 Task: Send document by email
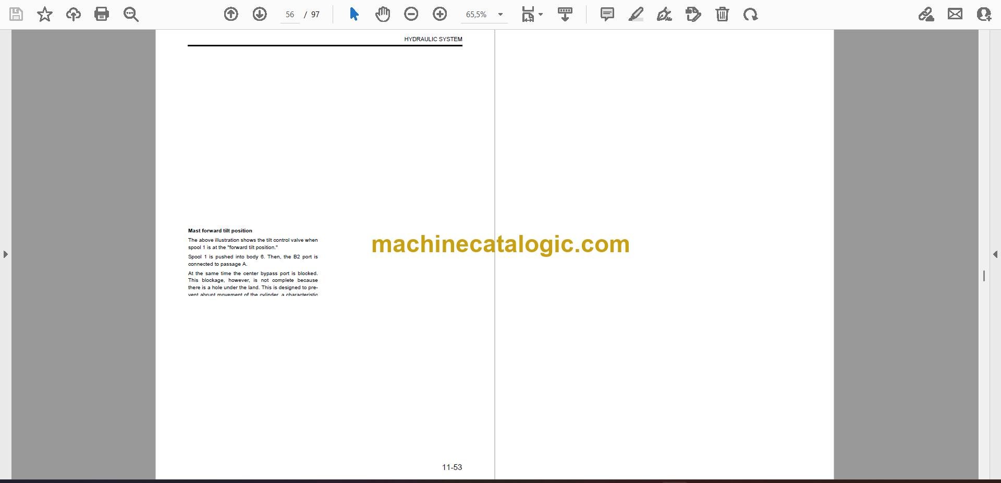click(955, 14)
